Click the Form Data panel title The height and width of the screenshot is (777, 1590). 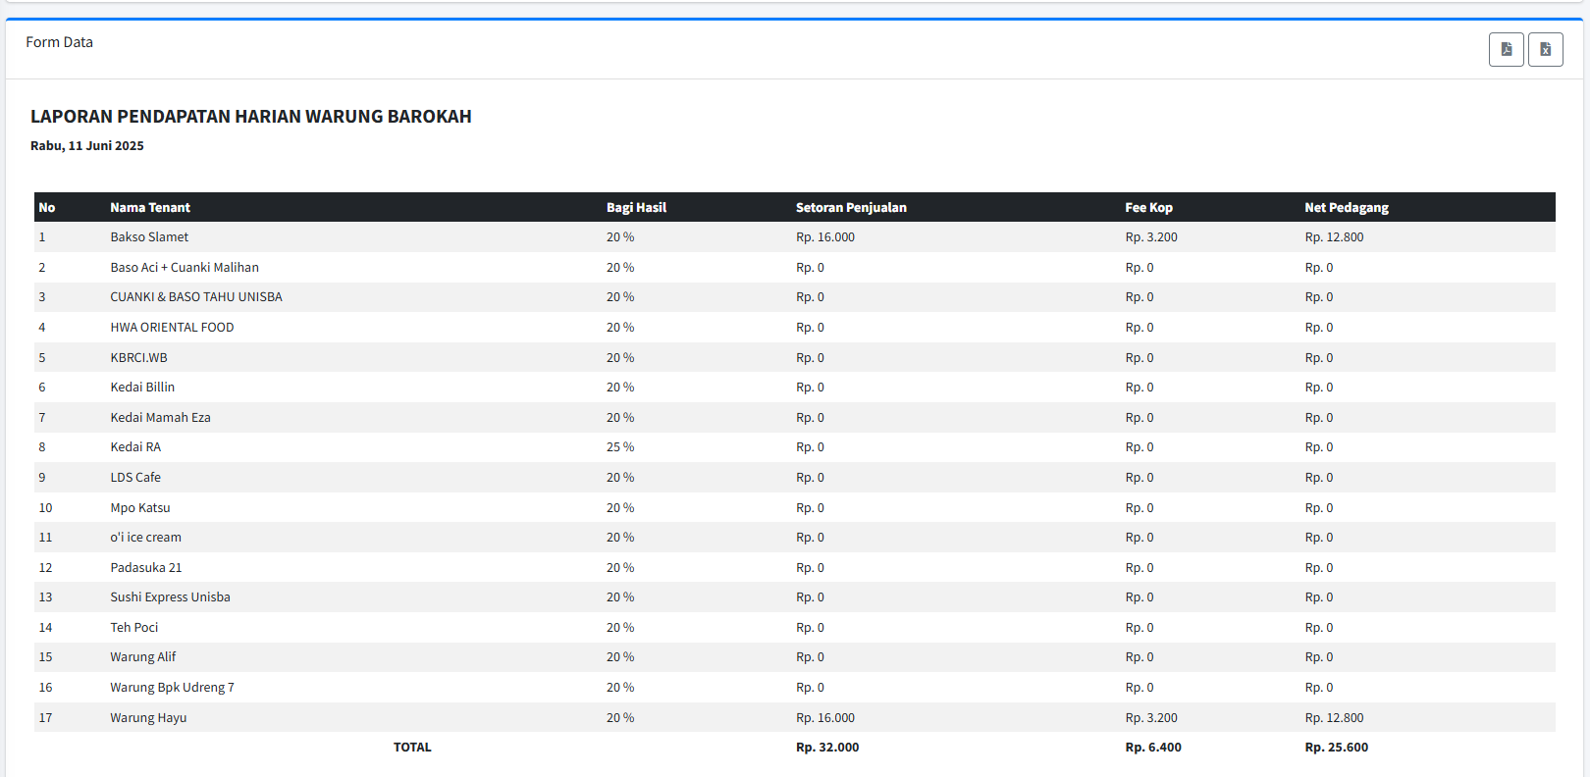[60, 42]
